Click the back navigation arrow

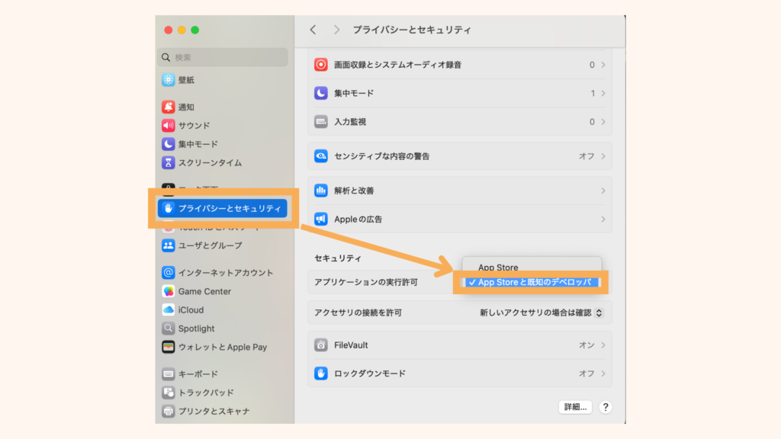[314, 29]
